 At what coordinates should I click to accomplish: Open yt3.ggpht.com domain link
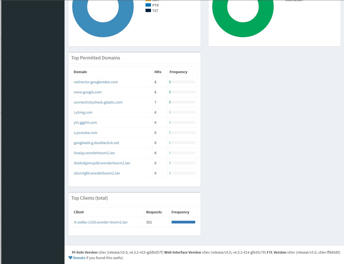(x=85, y=122)
